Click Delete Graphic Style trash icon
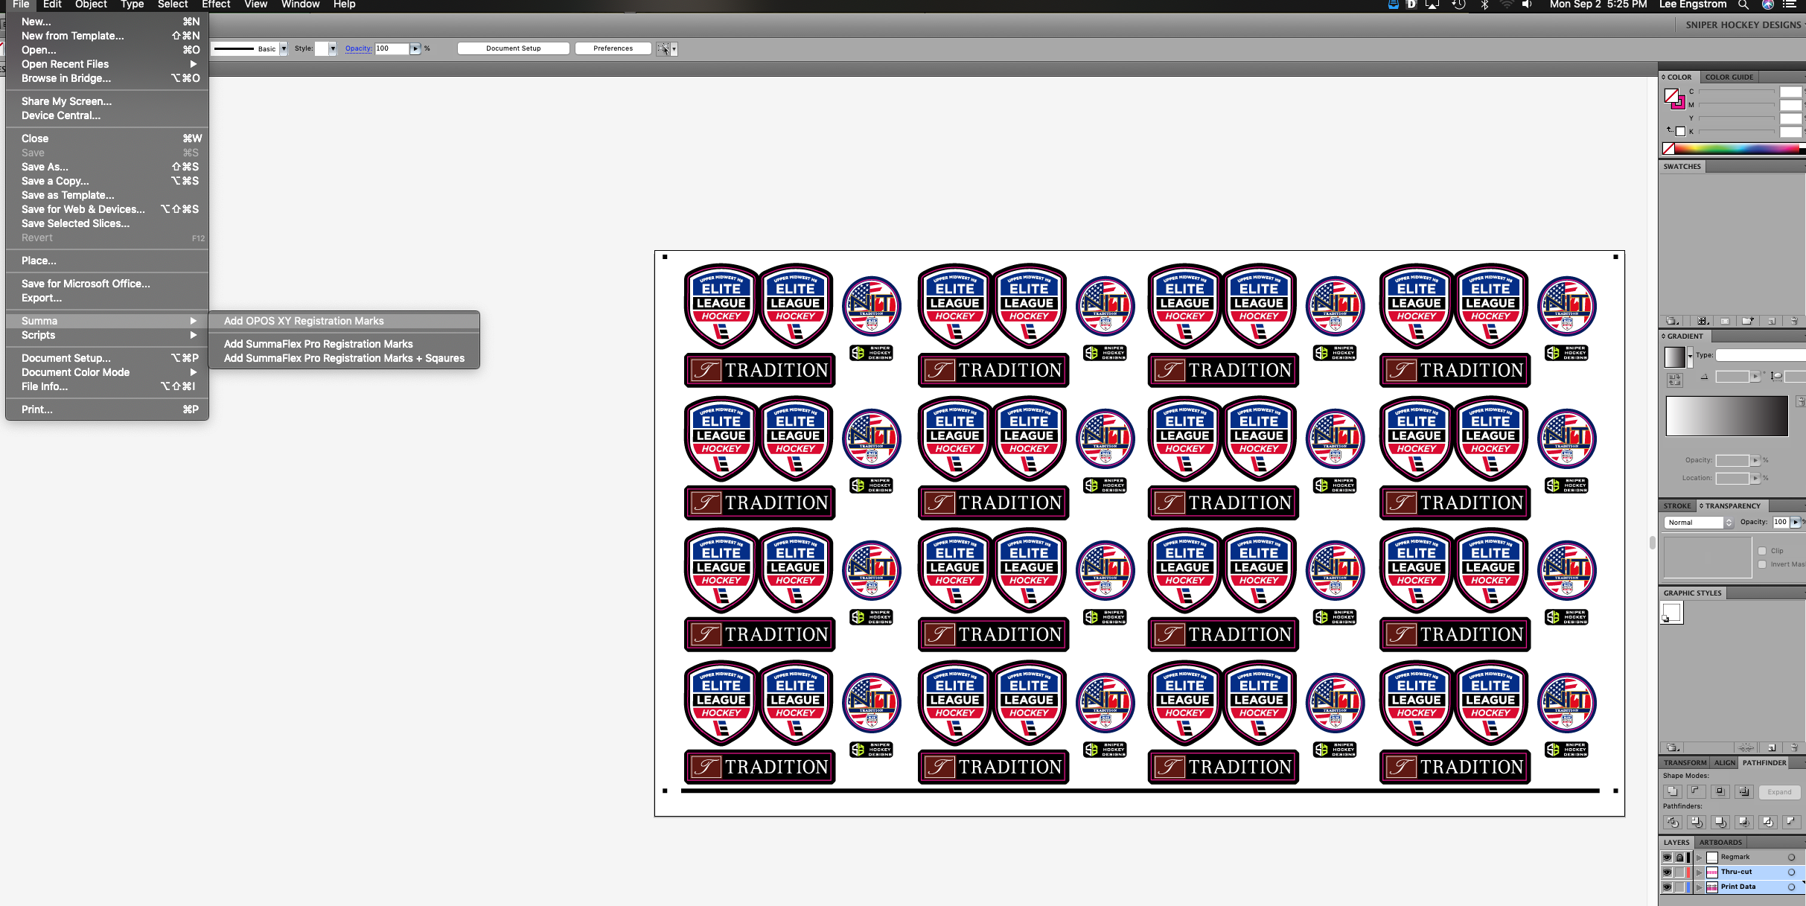Viewport: 1806px width, 906px height. 1794,747
